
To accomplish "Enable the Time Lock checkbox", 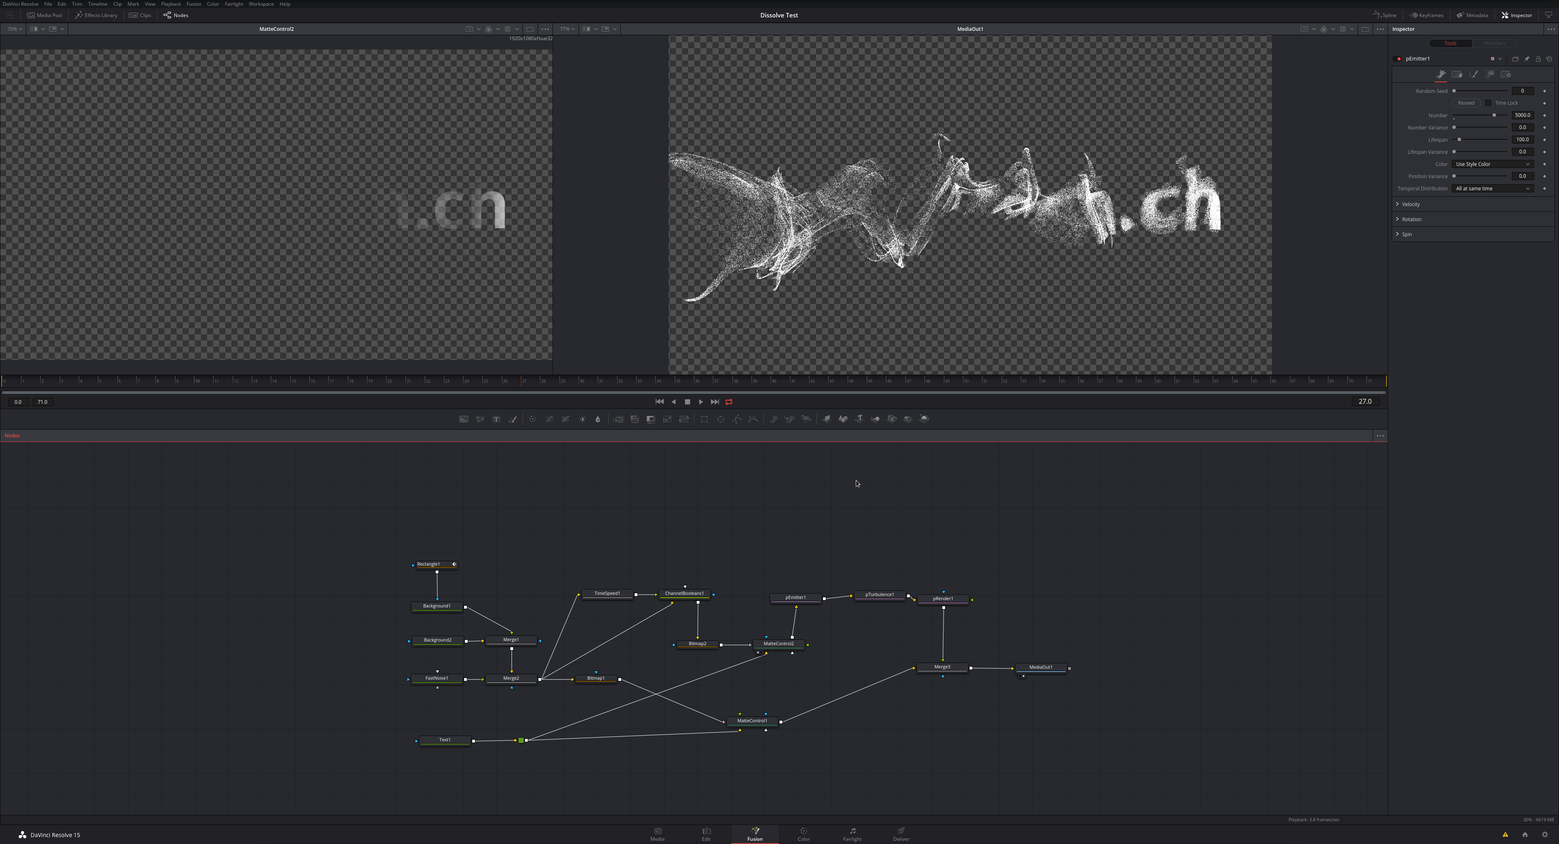I will (1488, 103).
